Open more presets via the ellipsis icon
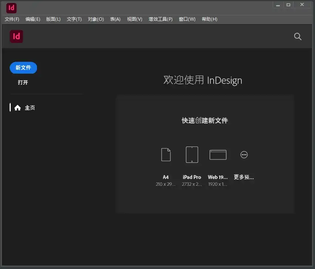Image resolution: width=315 pixels, height=269 pixels. pyautogui.click(x=244, y=154)
